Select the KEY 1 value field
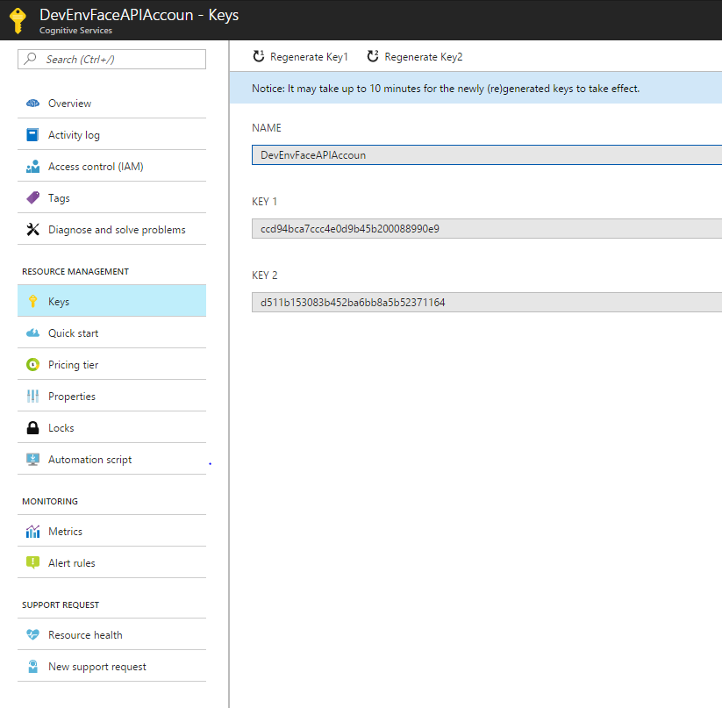 tap(487, 228)
